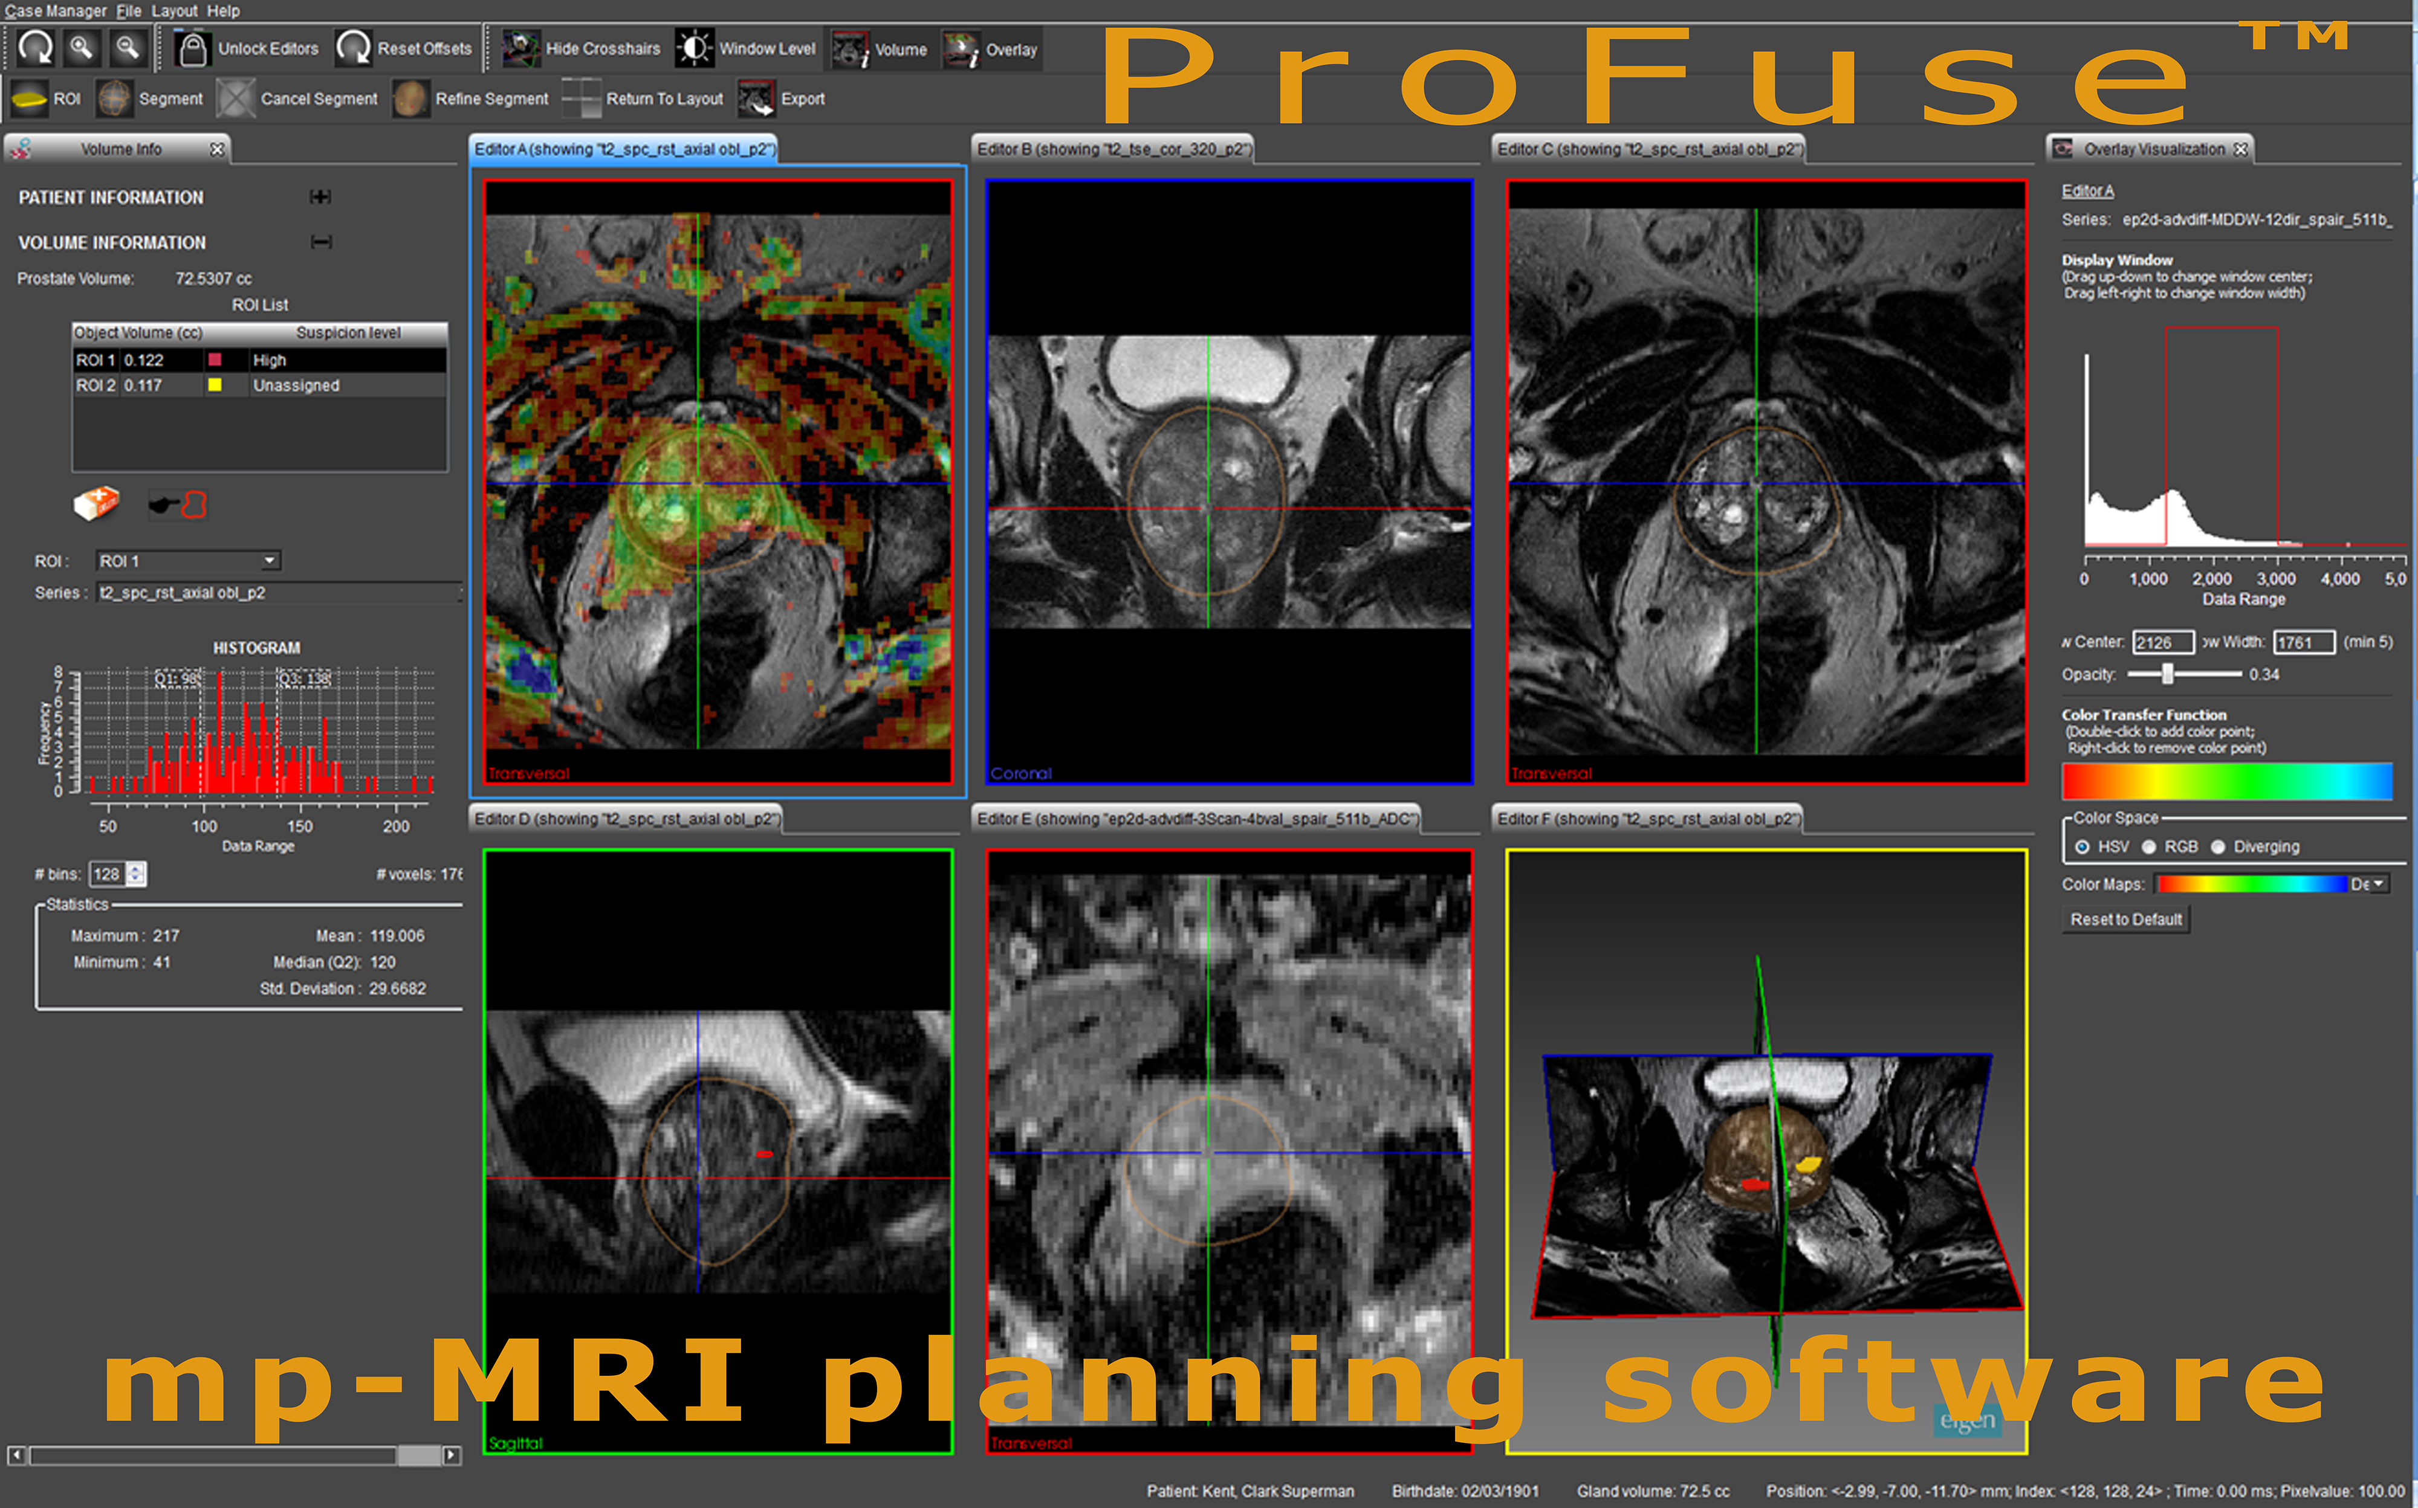Click the zoom out magnifier icon
The height and width of the screenshot is (1508, 2418).
[128, 48]
